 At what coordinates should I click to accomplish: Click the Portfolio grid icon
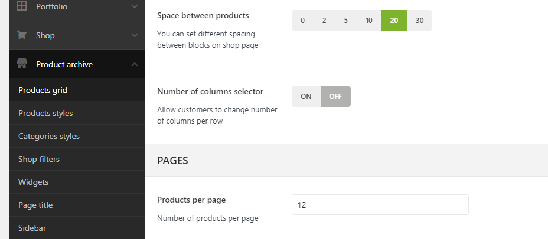click(22, 7)
